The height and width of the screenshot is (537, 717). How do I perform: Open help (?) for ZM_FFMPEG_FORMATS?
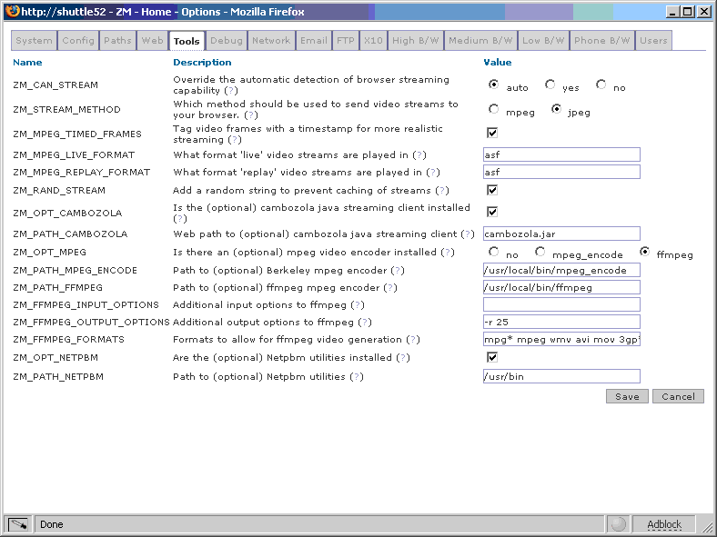412,340
